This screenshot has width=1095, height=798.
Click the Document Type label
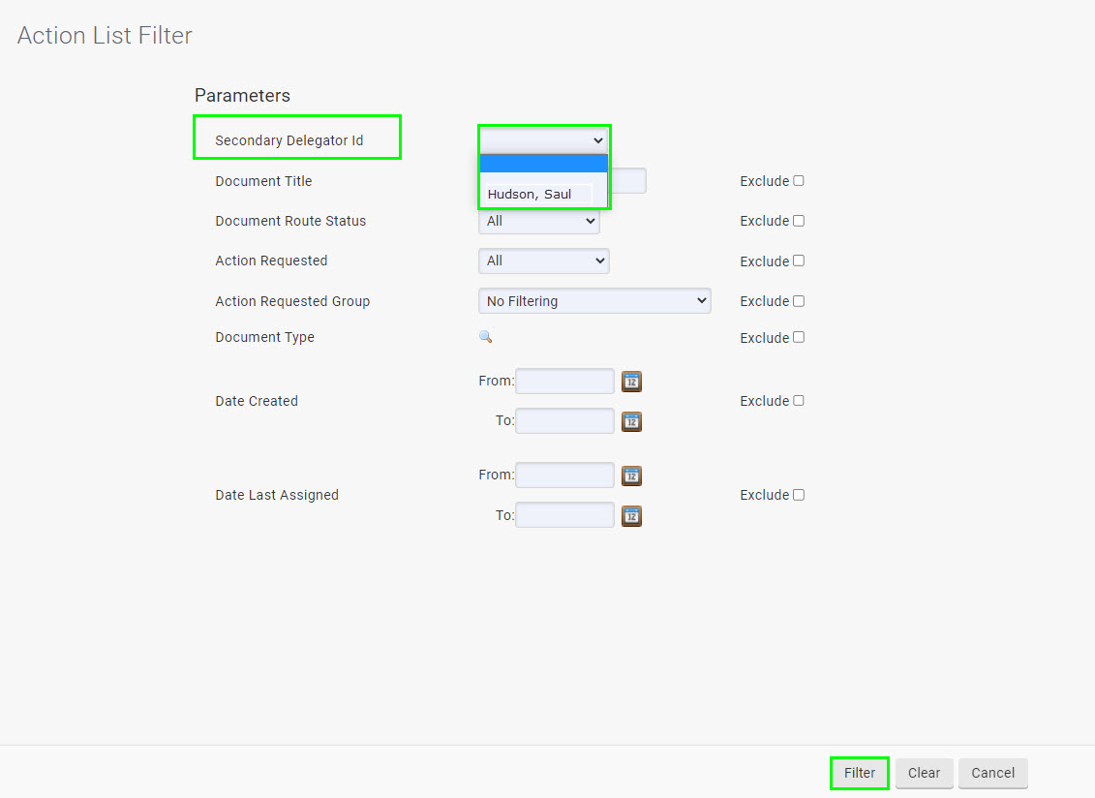(264, 338)
